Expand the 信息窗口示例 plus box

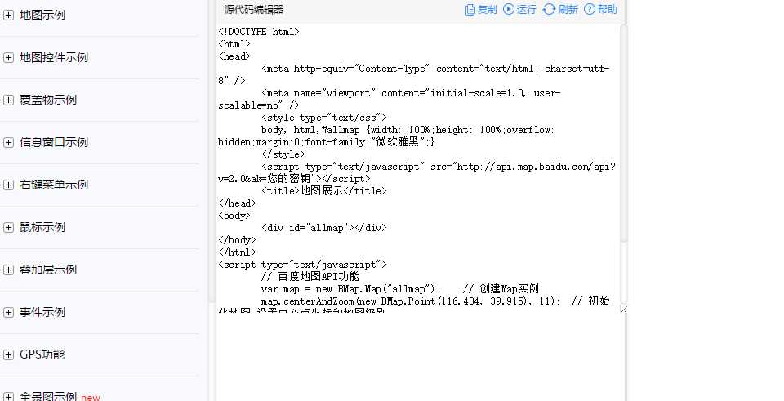point(8,142)
